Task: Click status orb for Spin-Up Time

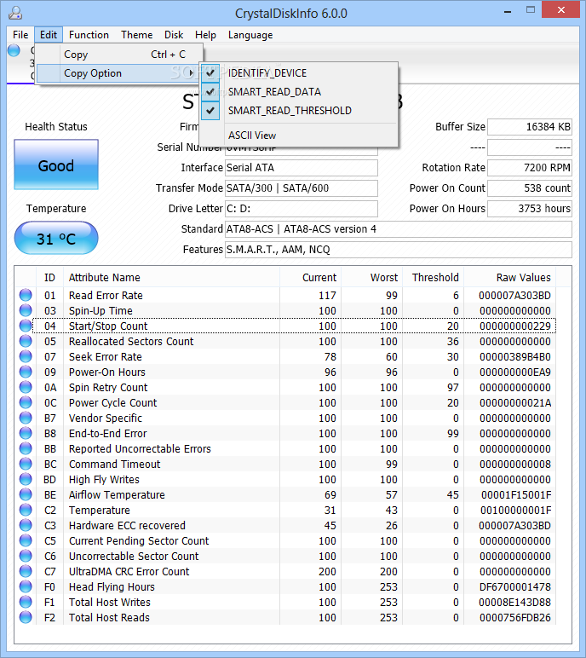Action: 26,310
